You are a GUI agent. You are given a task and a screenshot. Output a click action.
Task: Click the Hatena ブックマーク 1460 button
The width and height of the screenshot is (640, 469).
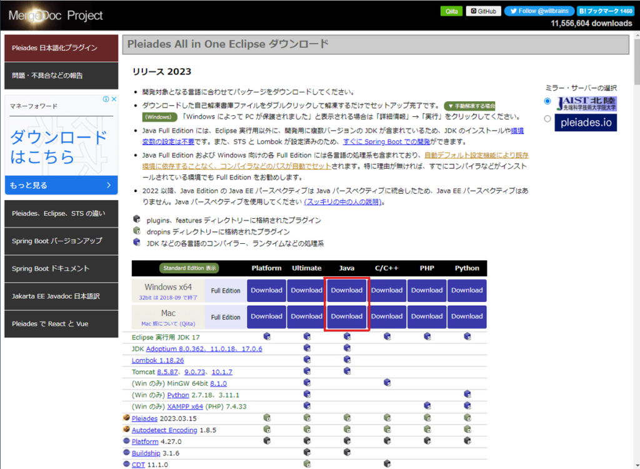pos(606,11)
